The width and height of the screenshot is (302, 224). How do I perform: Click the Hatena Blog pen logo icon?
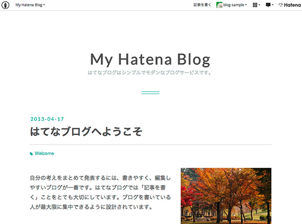5,5
